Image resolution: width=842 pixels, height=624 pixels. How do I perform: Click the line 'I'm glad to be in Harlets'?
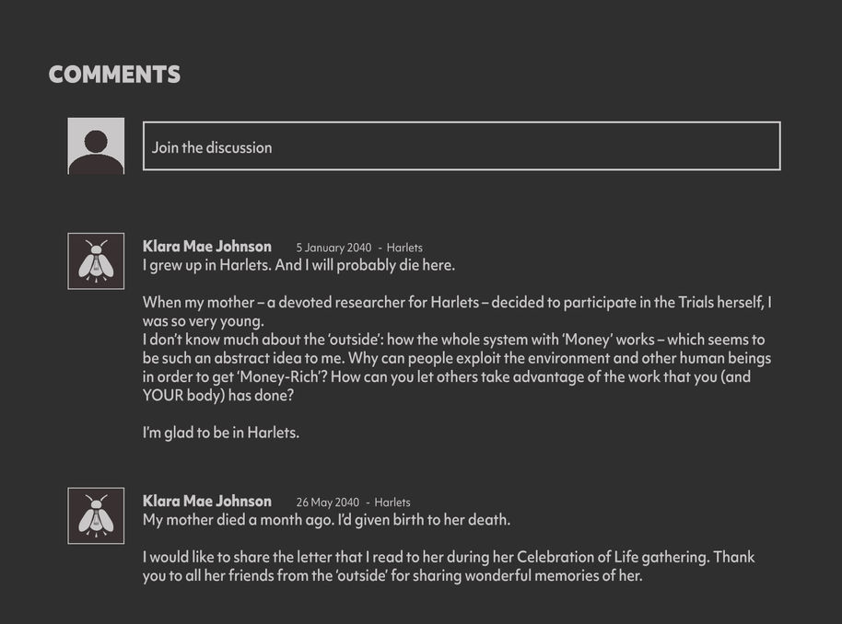219,431
